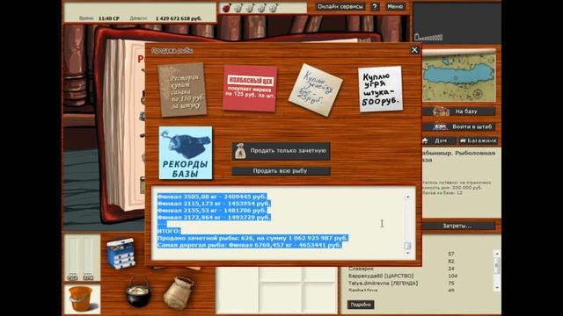Click player list scrollbar up arrow
The image size is (563, 316).
coord(497,254)
